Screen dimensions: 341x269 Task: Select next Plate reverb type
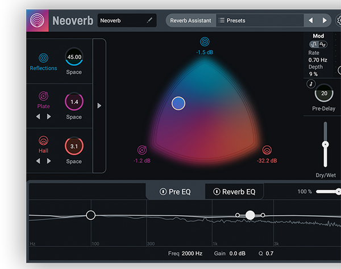(x=49, y=116)
